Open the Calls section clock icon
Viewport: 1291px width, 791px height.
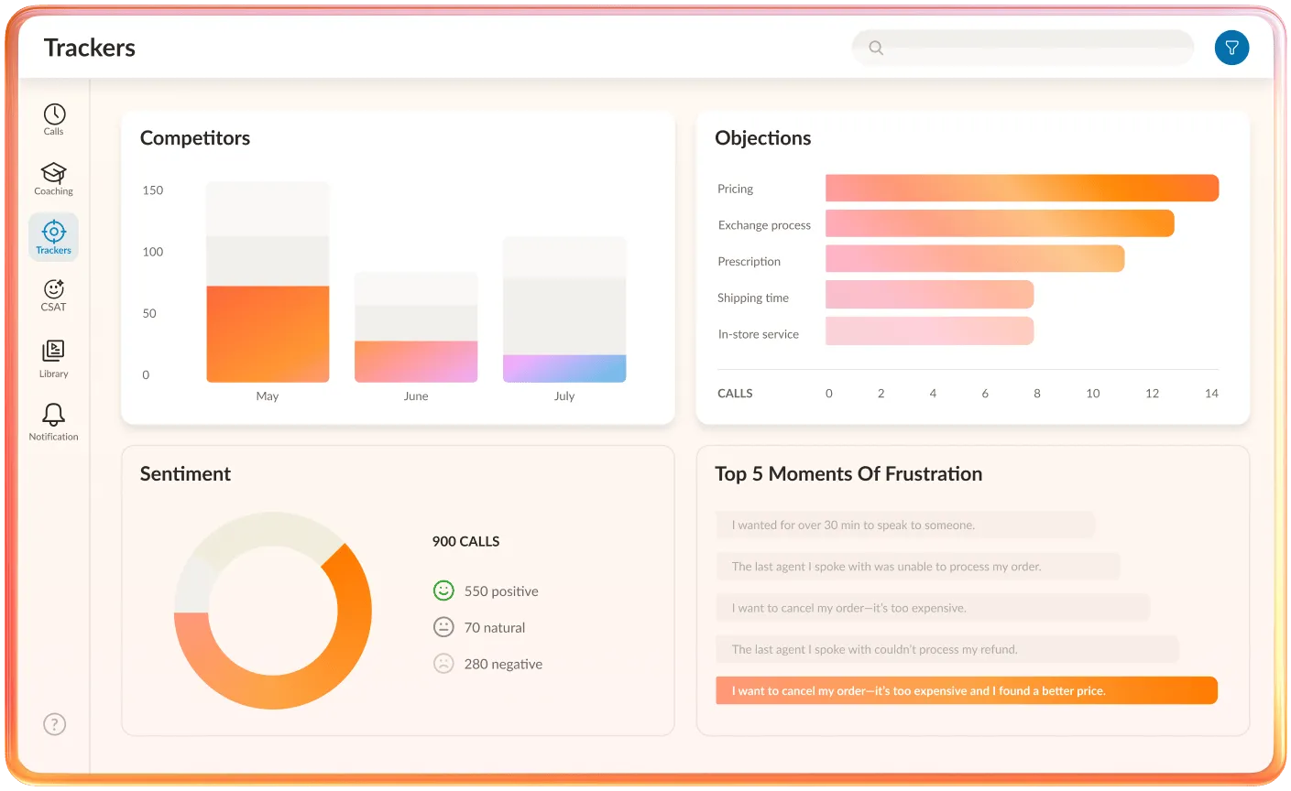[53, 115]
